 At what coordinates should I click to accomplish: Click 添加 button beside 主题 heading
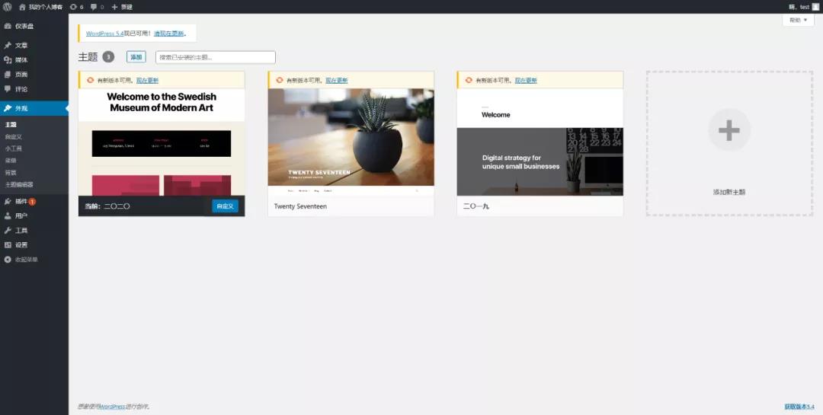[136, 57]
